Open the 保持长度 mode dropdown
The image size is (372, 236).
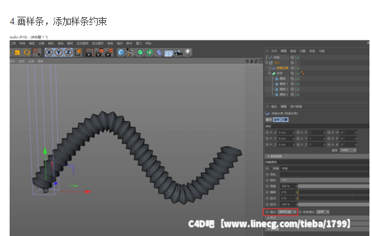[287, 212]
